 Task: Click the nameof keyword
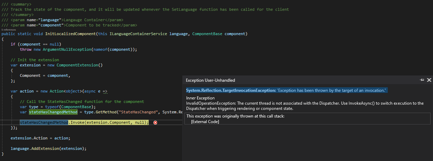pos(100,49)
